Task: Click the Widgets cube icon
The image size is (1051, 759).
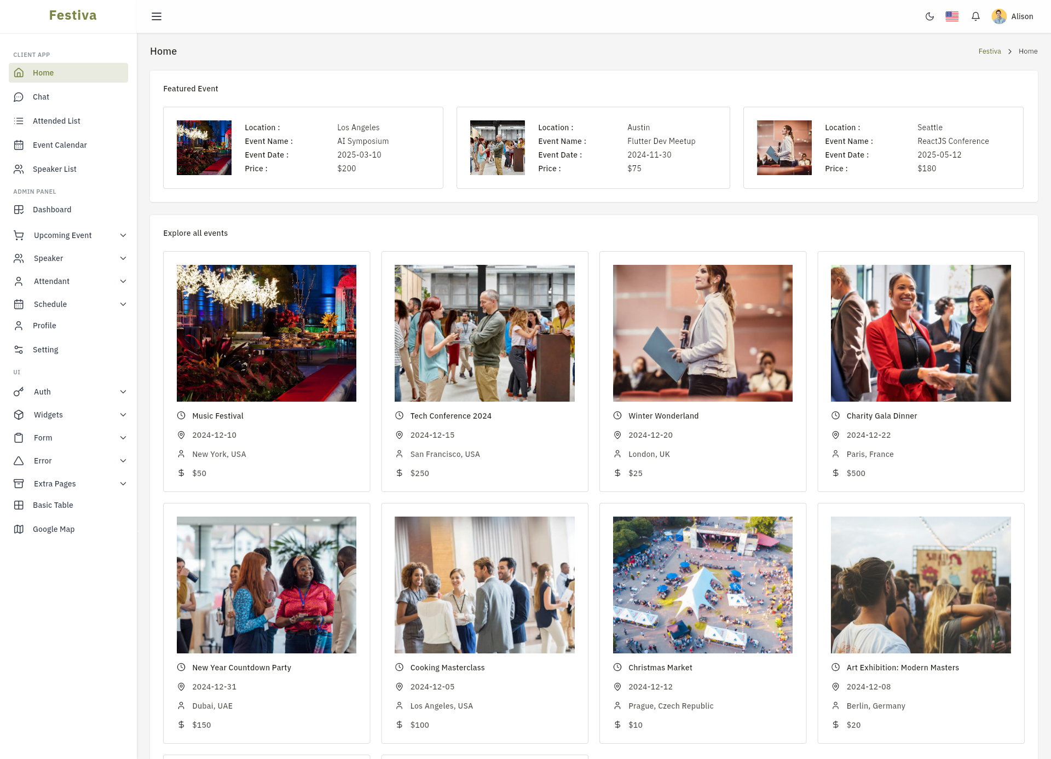Action: pyautogui.click(x=19, y=415)
